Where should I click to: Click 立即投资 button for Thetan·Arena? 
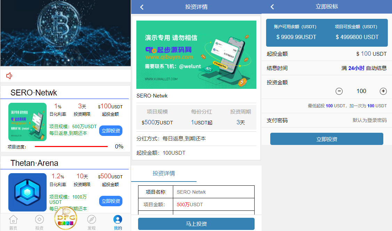coord(111,201)
